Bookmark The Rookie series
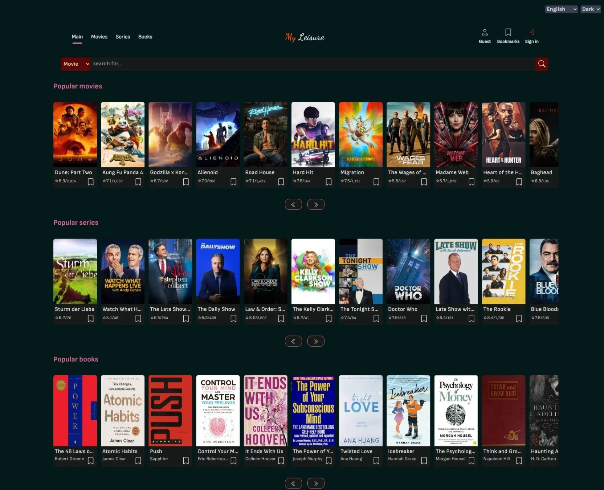The image size is (604, 490). [x=519, y=318]
